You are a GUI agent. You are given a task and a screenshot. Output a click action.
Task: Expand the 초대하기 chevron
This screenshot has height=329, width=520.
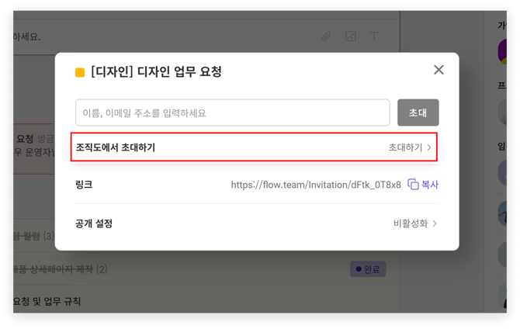(428, 147)
